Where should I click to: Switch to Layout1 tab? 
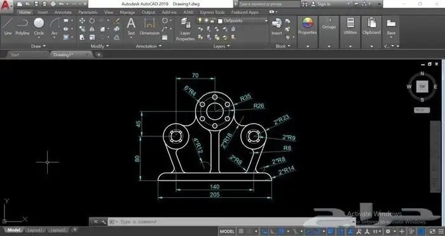click(35, 230)
